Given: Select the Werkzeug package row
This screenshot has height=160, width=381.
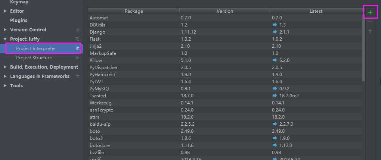Looking at the screenshot, I should tap(225, 103).
